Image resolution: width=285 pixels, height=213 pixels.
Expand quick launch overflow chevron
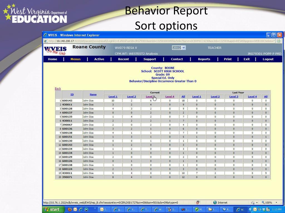[x=95, y=209]
